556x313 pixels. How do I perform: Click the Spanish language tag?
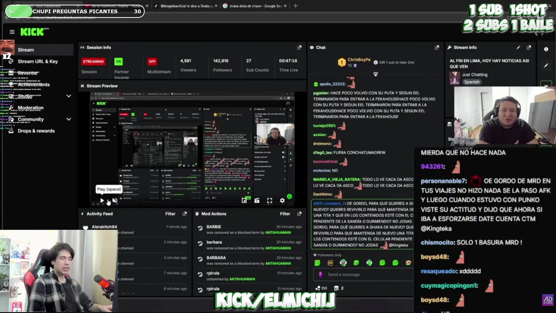point(471,82)
